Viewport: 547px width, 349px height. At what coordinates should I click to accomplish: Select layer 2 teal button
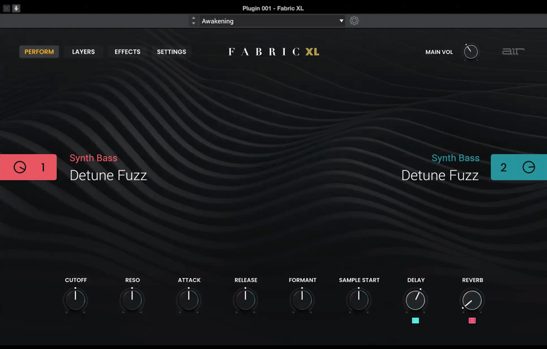coord(519,167)
